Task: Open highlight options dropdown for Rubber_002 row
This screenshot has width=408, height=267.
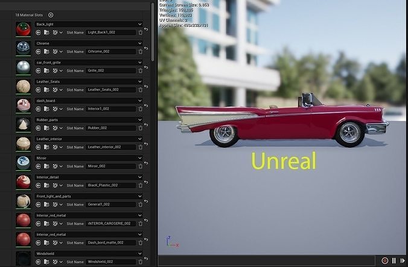Action: coord(61,128)
